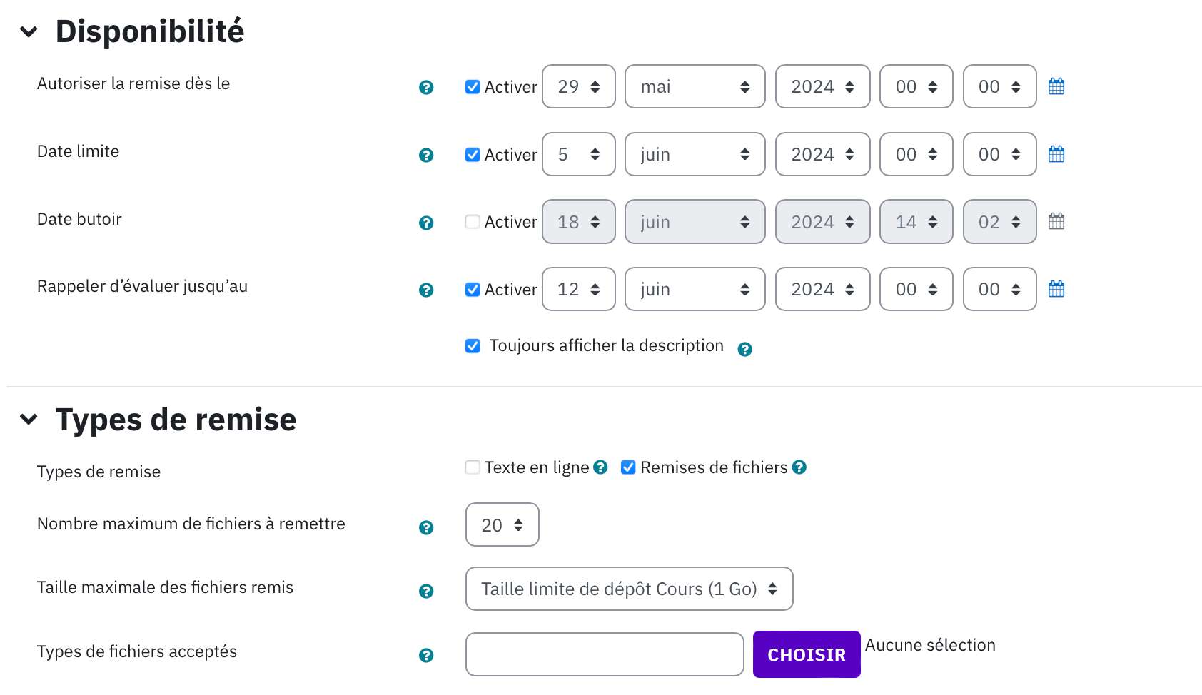Open Nombre maximum de fichiers dropdown
Screen dimensions: 1202x695
click(x=502, y=524)
